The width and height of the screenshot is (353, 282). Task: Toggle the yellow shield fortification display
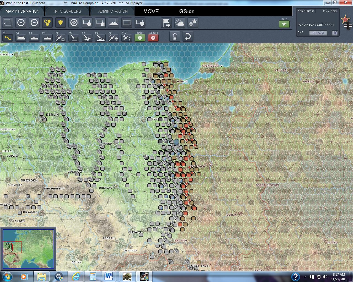[60, 23]
